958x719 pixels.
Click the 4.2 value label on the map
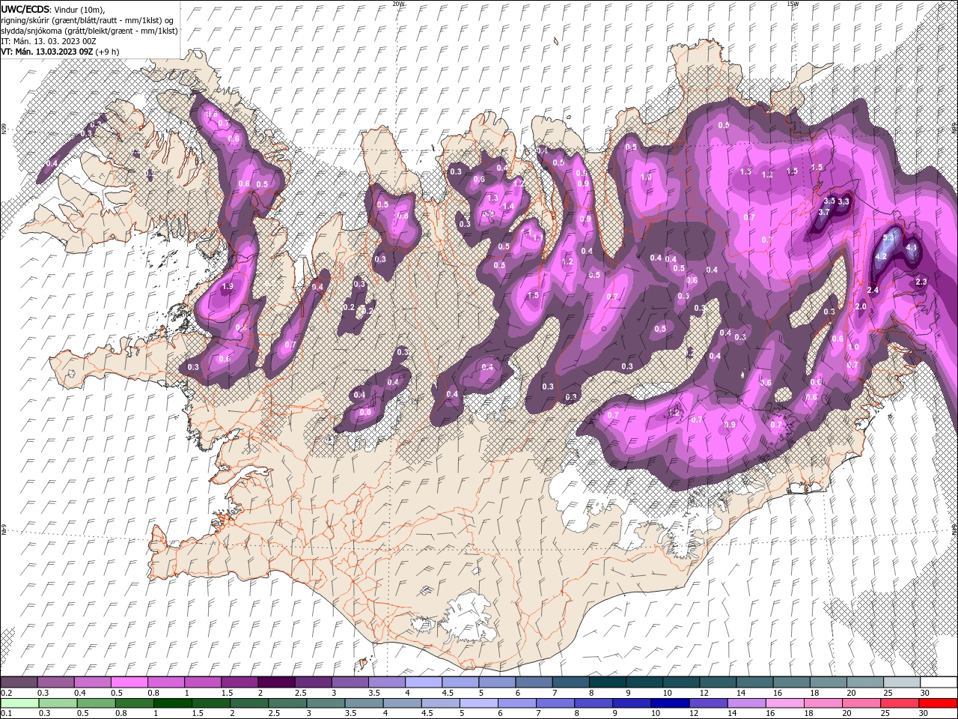click(x=881, y=256)
